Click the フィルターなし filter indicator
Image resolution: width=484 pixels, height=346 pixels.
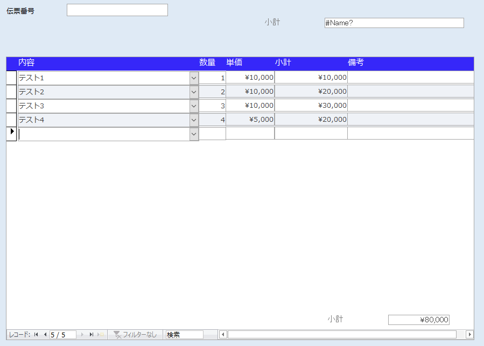[136, 335]
